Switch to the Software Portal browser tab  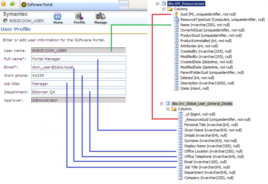coord(69,5)
